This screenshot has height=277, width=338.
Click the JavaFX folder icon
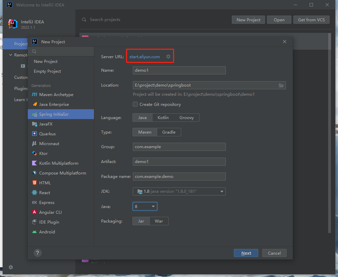(34, 124)
